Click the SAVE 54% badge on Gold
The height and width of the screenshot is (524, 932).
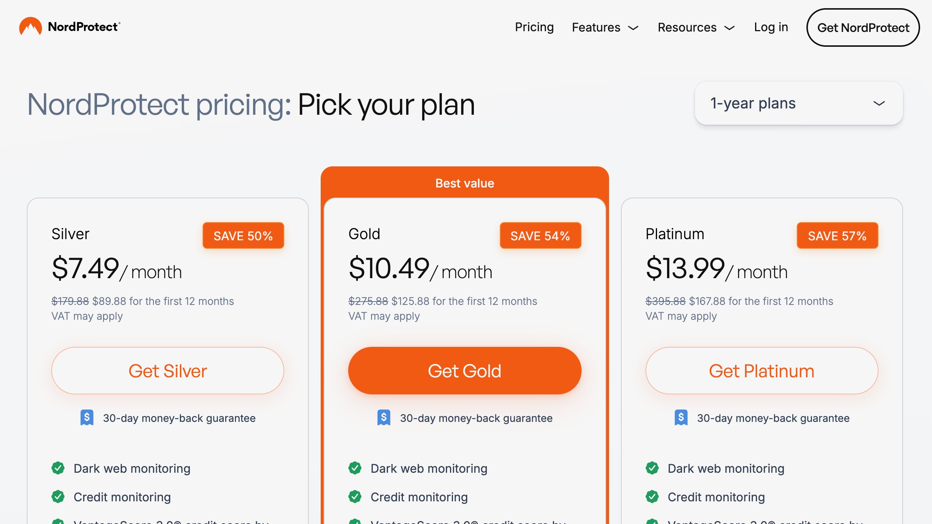(x=540, y=236)
